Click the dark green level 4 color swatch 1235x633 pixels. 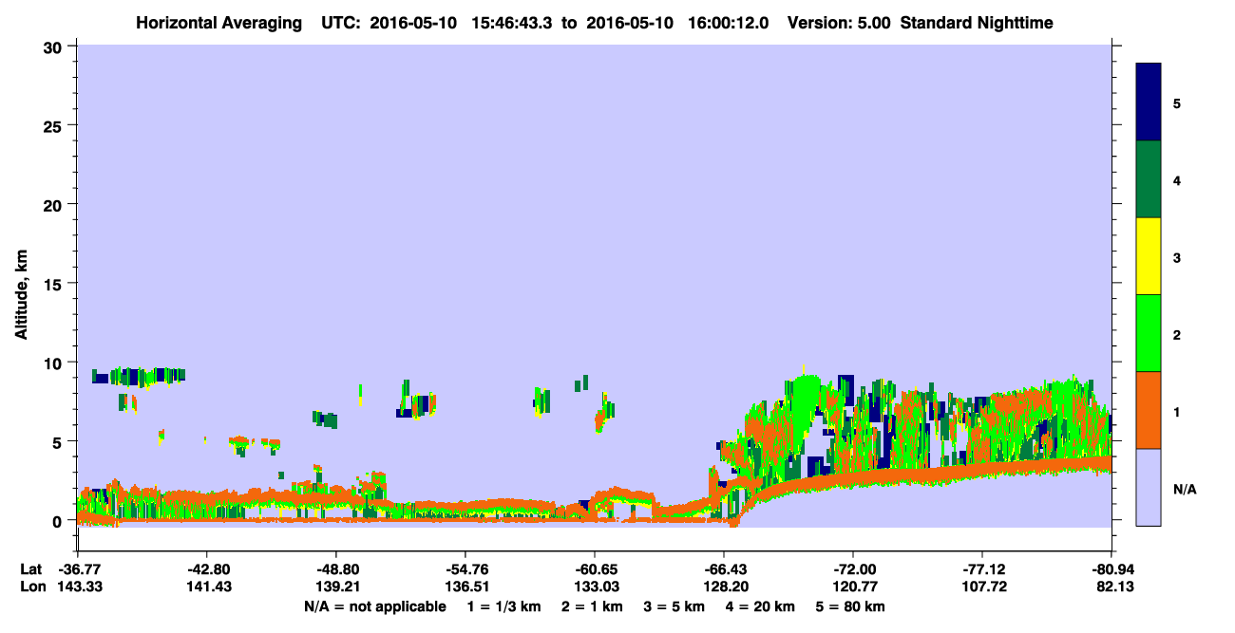coord(1149,179)
